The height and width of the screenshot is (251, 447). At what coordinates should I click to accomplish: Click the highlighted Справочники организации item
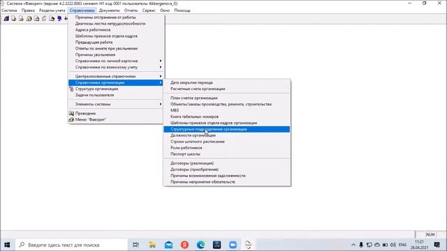(116, 82)
